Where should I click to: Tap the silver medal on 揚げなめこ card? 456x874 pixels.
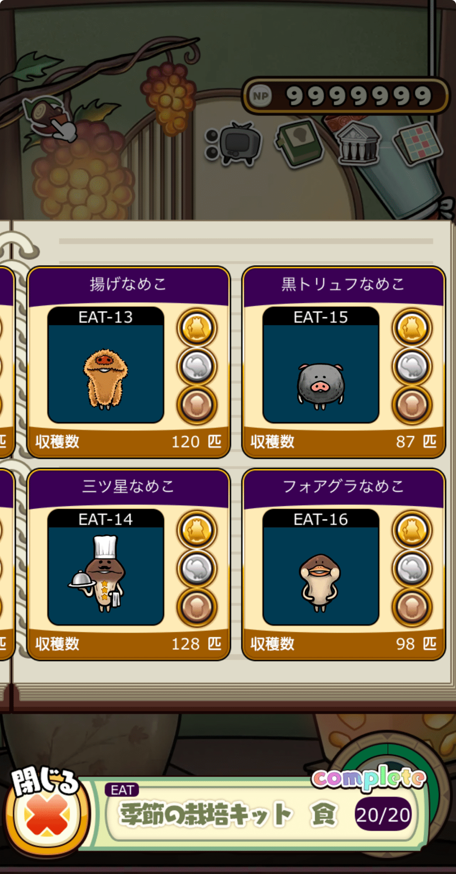[x=197, y=366]
